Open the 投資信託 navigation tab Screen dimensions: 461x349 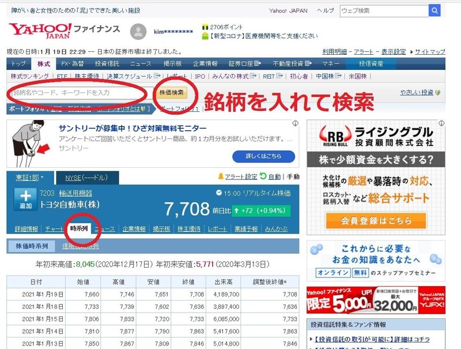pyautogui.click(x=107, y=63)
